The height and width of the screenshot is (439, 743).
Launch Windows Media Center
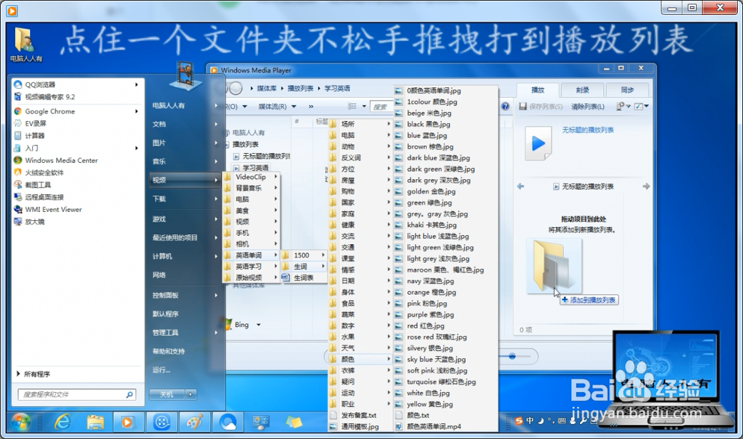pyautogui.click(x=61, y=161)
